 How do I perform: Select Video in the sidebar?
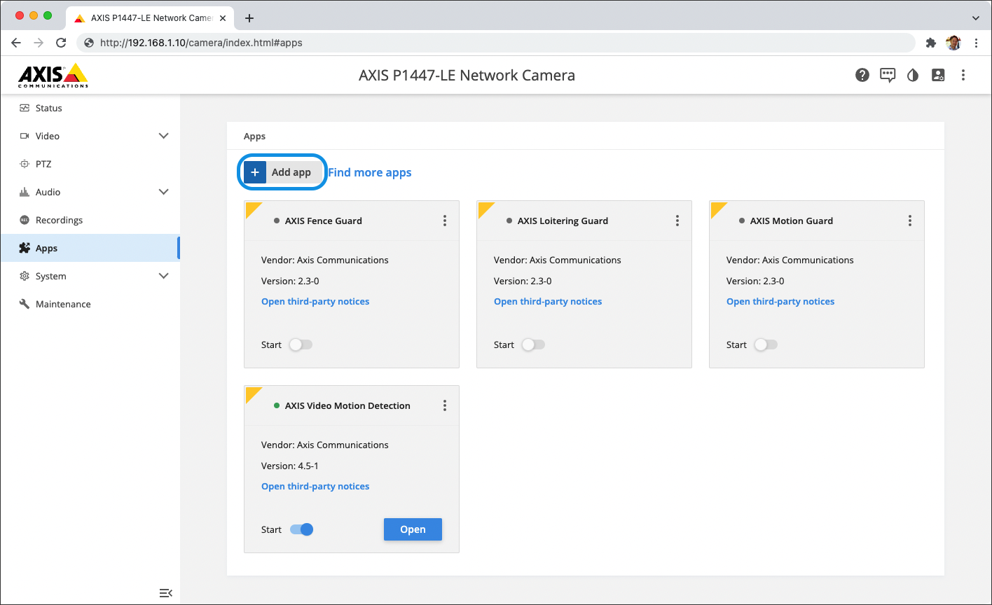90,136
